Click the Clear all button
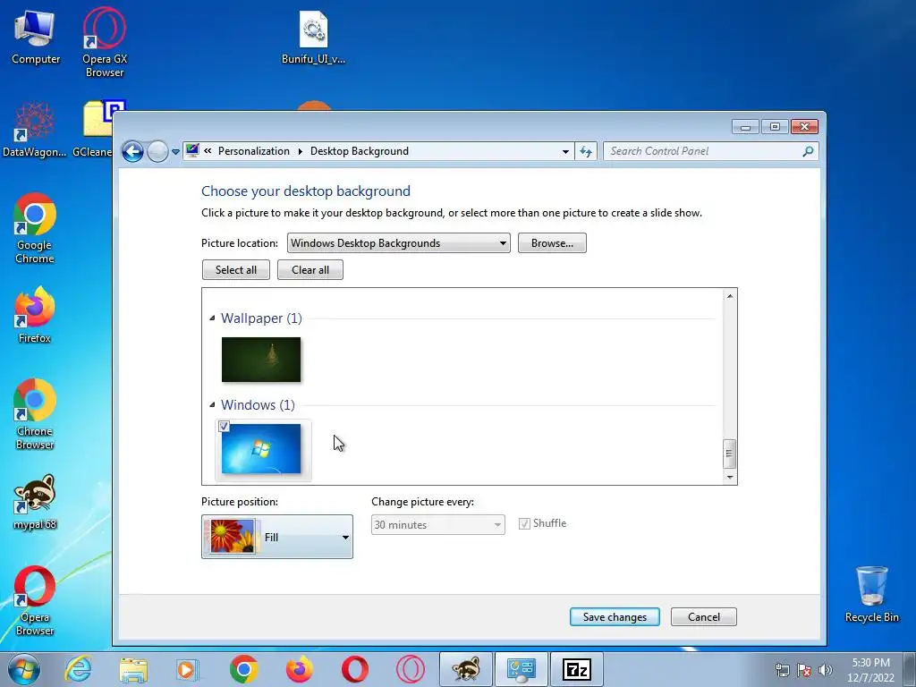 (310, 270)
